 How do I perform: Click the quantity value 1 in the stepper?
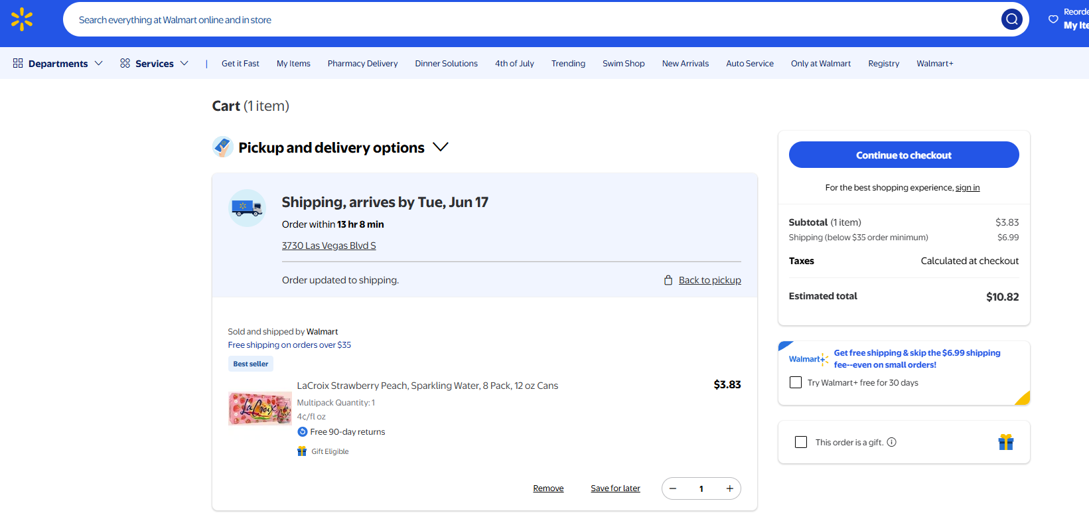(x=701, y=488)
